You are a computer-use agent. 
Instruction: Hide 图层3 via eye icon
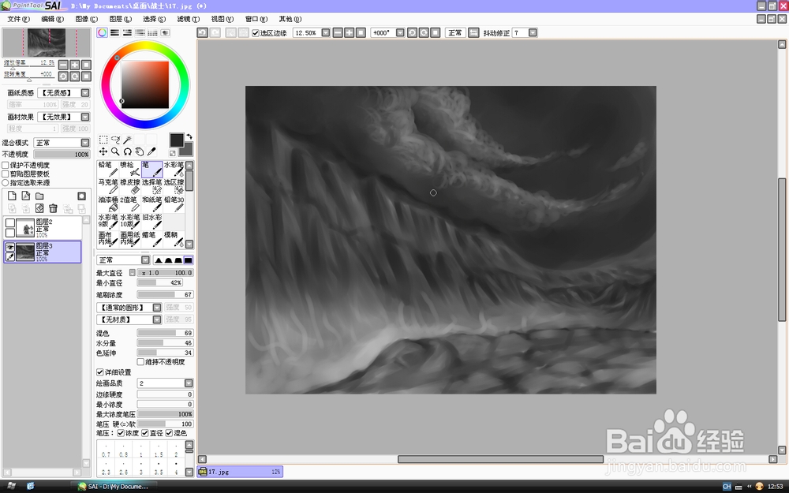pos(10,247)
